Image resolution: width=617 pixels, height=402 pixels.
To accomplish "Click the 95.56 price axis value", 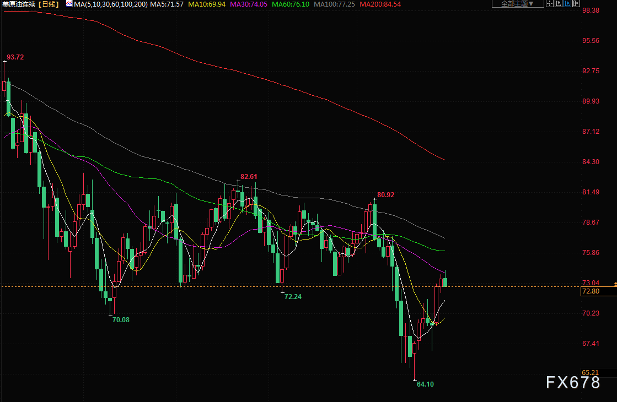I will click(591, 40).
